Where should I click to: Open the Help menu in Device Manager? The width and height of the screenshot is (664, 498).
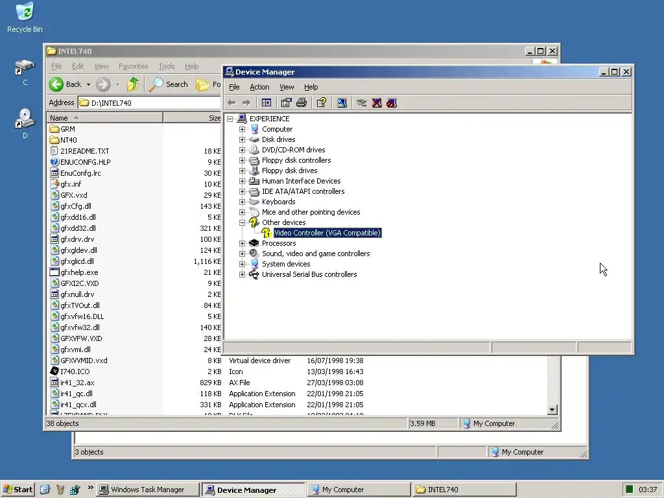click(x=311, y=87)
